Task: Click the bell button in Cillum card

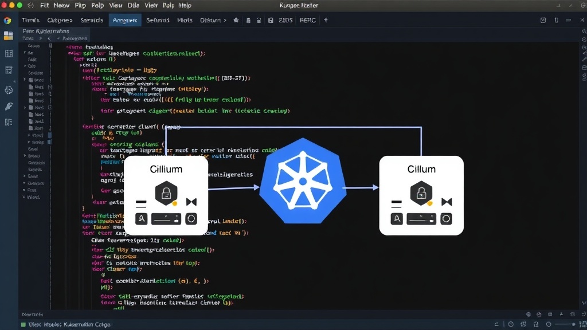Action: point(397,219)
